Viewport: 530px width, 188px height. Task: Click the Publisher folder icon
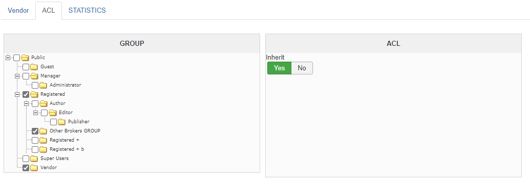61,122
